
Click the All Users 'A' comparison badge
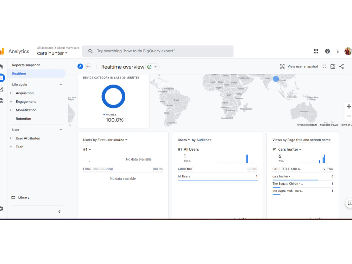pos(80,67)
